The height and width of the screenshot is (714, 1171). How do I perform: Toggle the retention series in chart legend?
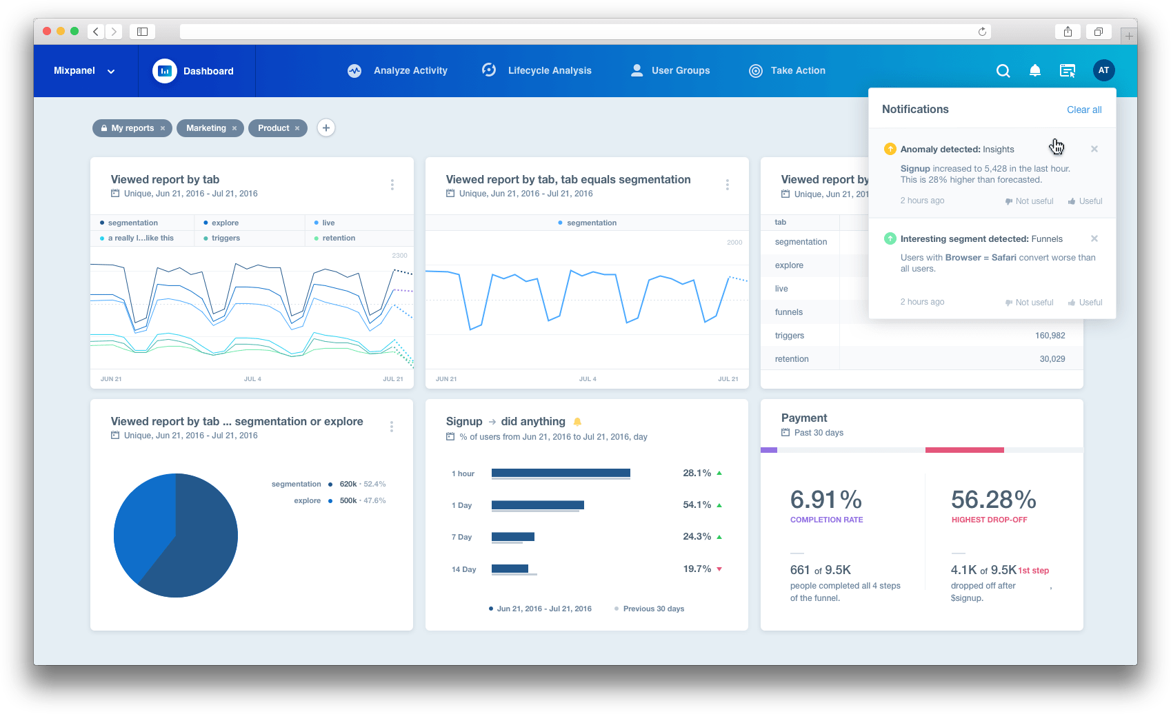(338, 238)
